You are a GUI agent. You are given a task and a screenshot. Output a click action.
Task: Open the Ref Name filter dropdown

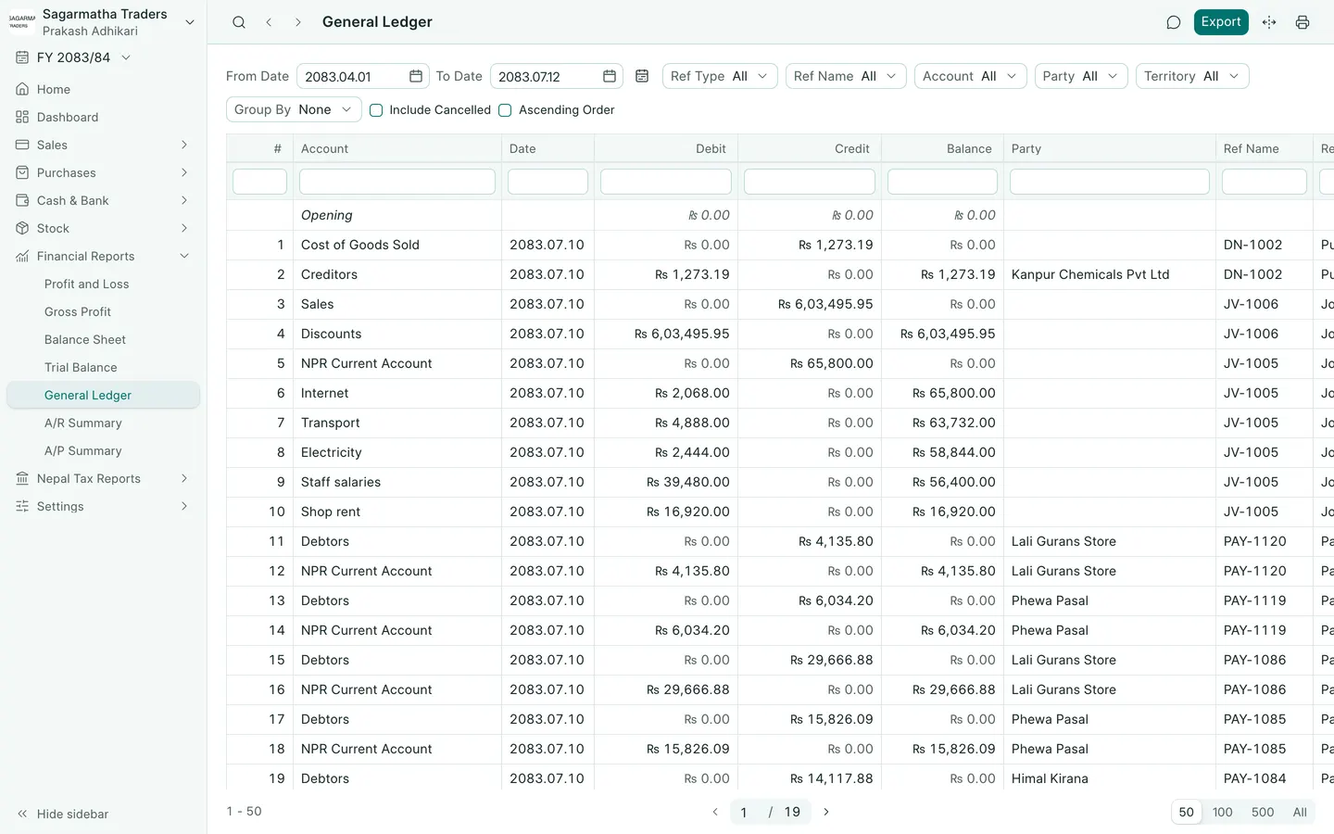[846, 76]
